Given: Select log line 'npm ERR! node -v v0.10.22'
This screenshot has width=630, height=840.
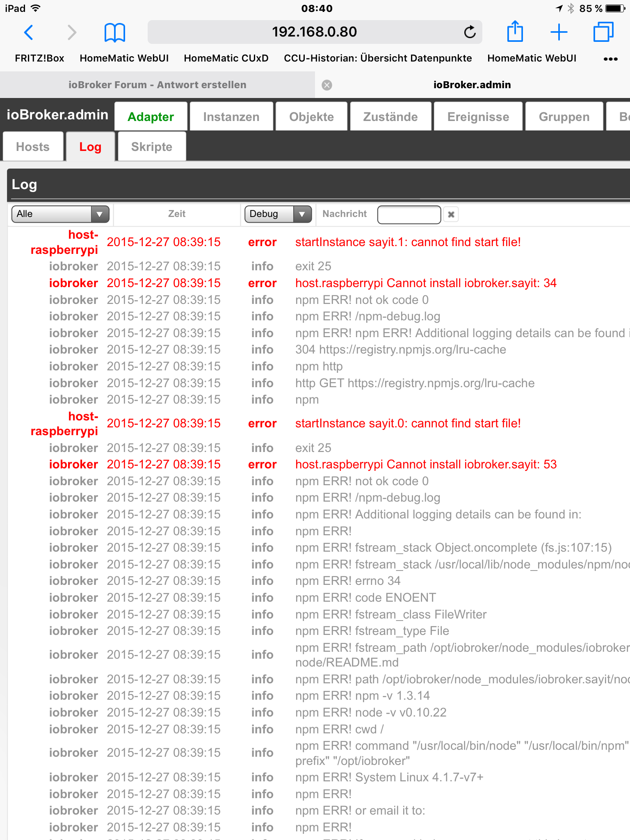Looking at the screenshot, I should click(371, 712).
